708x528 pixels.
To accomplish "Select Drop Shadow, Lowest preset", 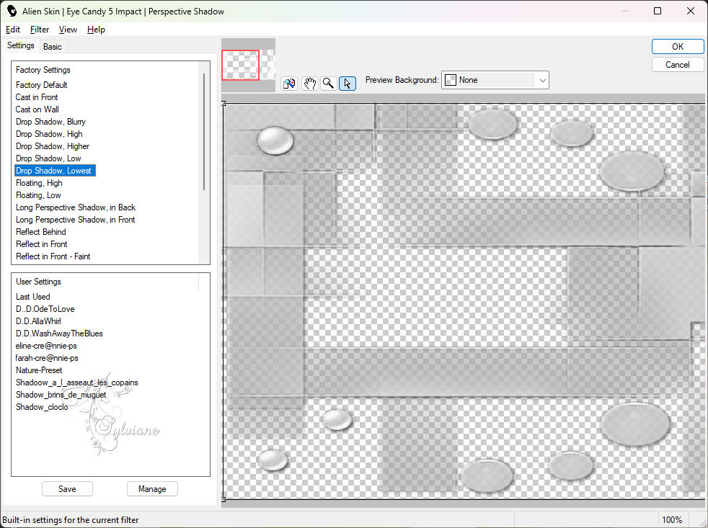I will click(55, 171).
